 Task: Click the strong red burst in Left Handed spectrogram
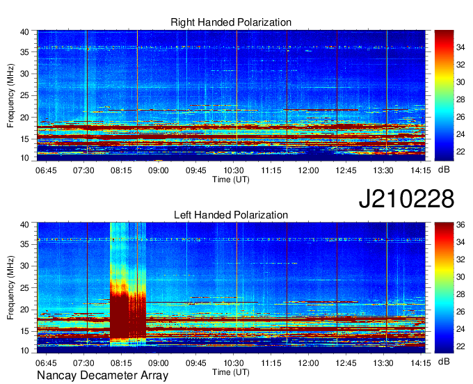(128, 317)
